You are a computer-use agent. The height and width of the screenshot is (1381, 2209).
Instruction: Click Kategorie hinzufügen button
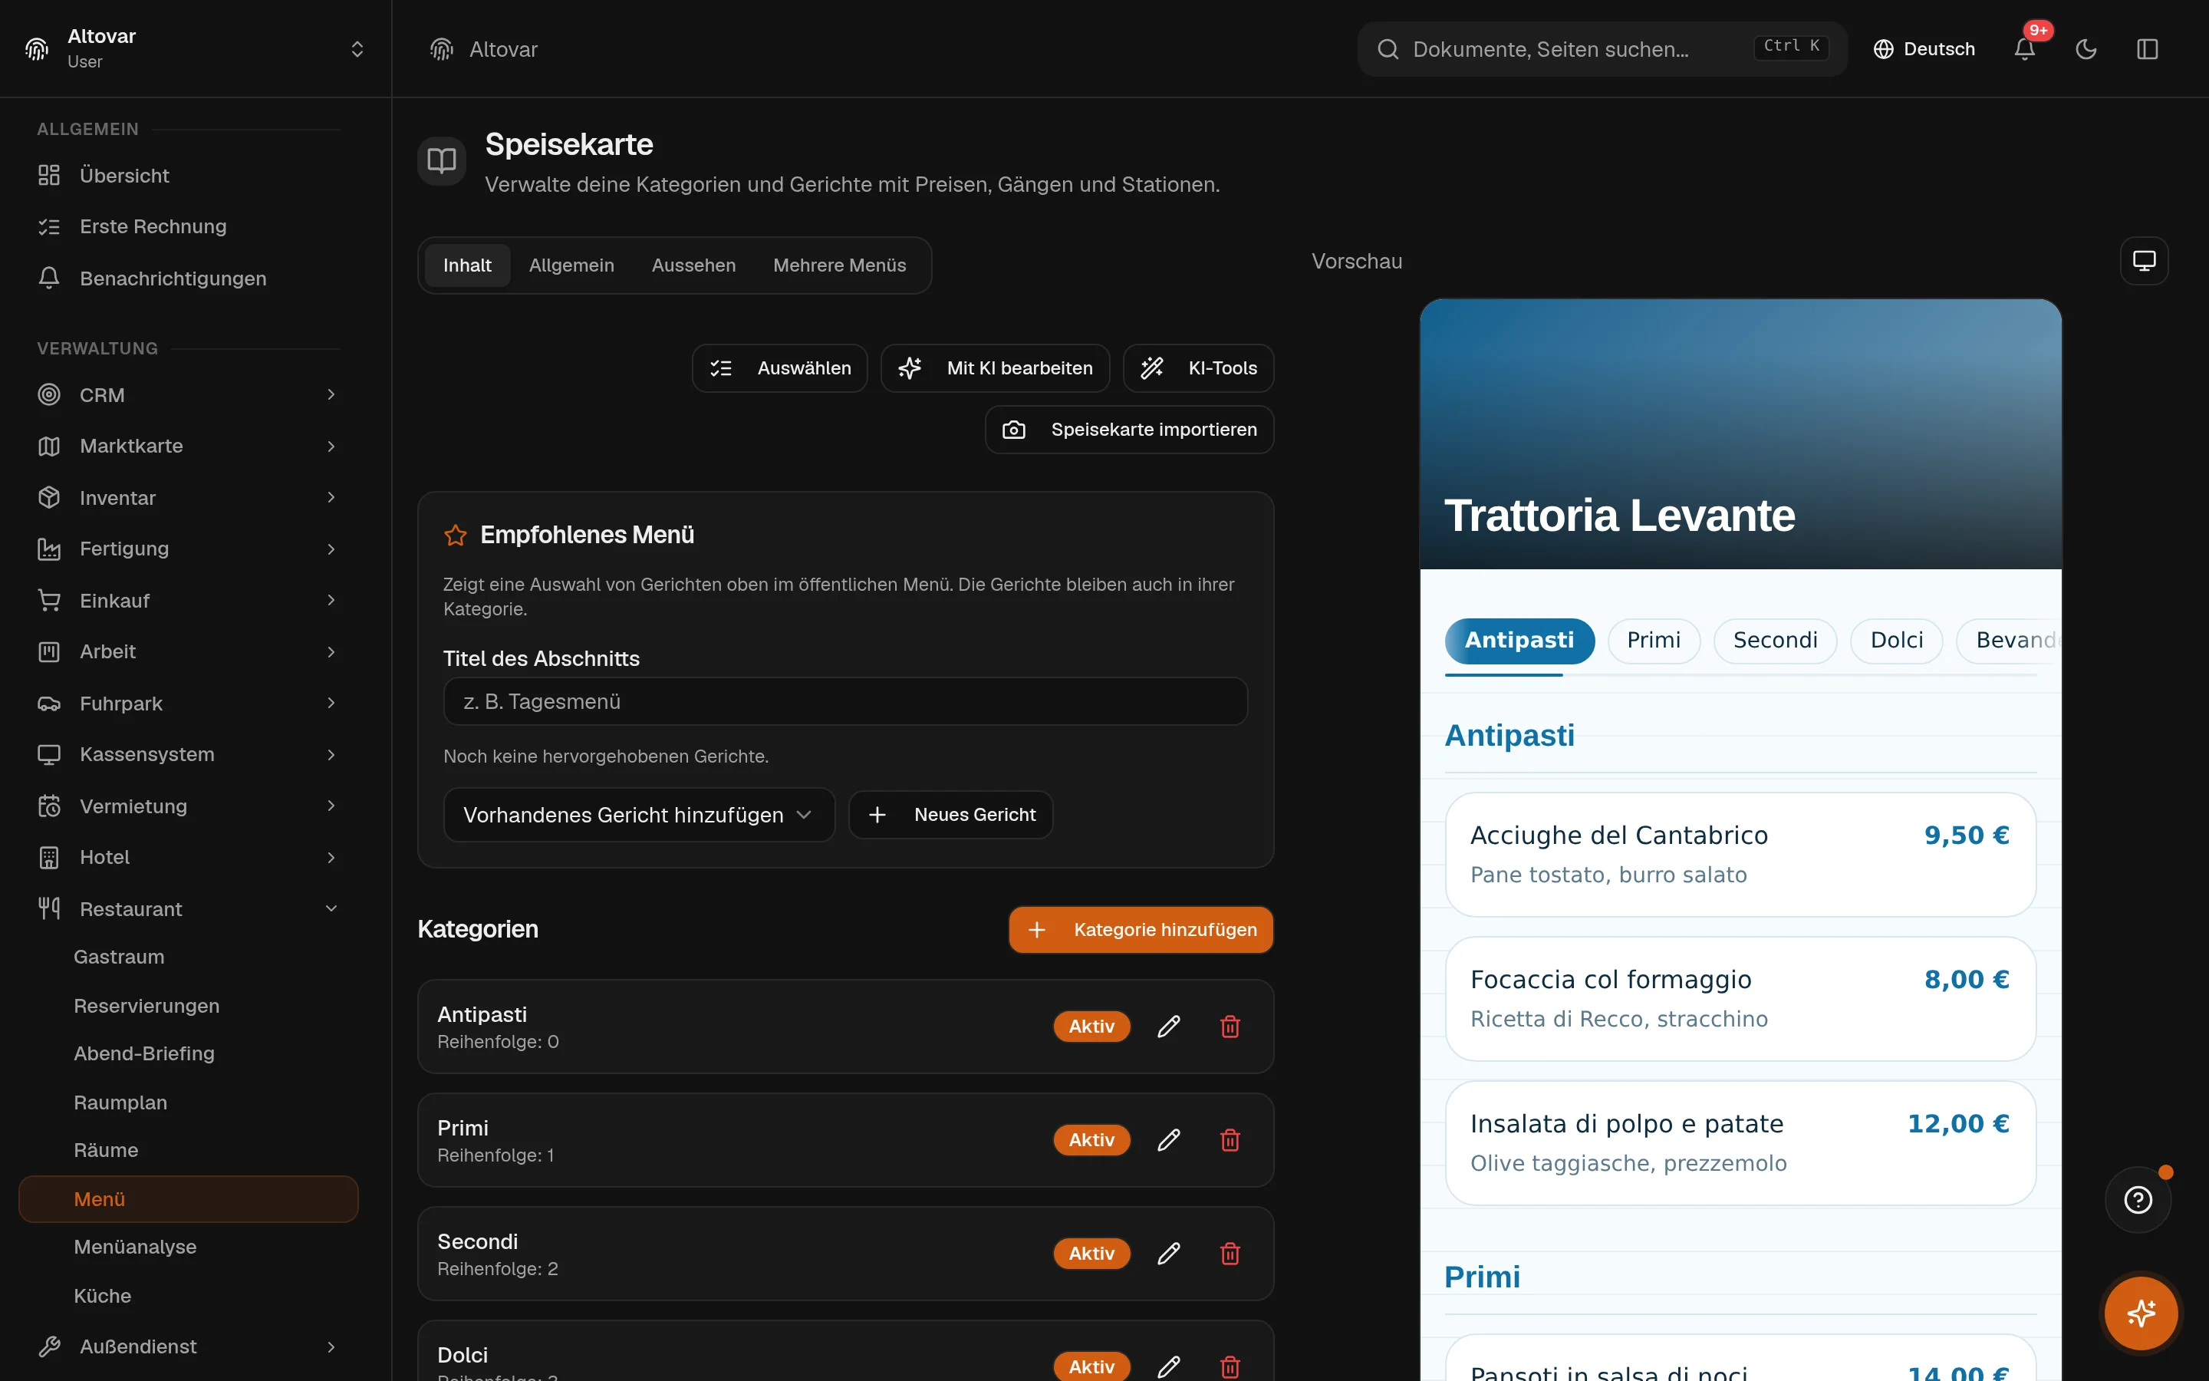[x=1140, y=930]
